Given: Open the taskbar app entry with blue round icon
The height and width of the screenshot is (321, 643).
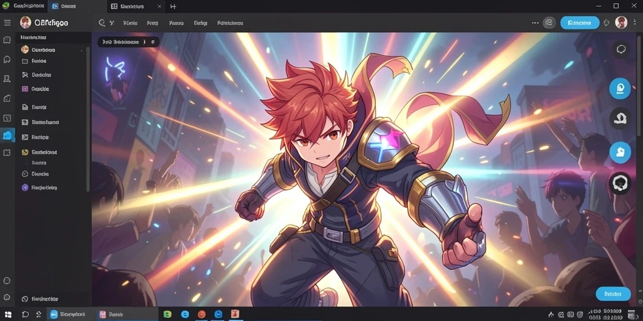Looking at the screenshot, I should (70, 315).
